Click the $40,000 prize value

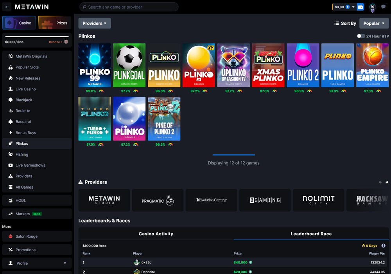point(240,263)
